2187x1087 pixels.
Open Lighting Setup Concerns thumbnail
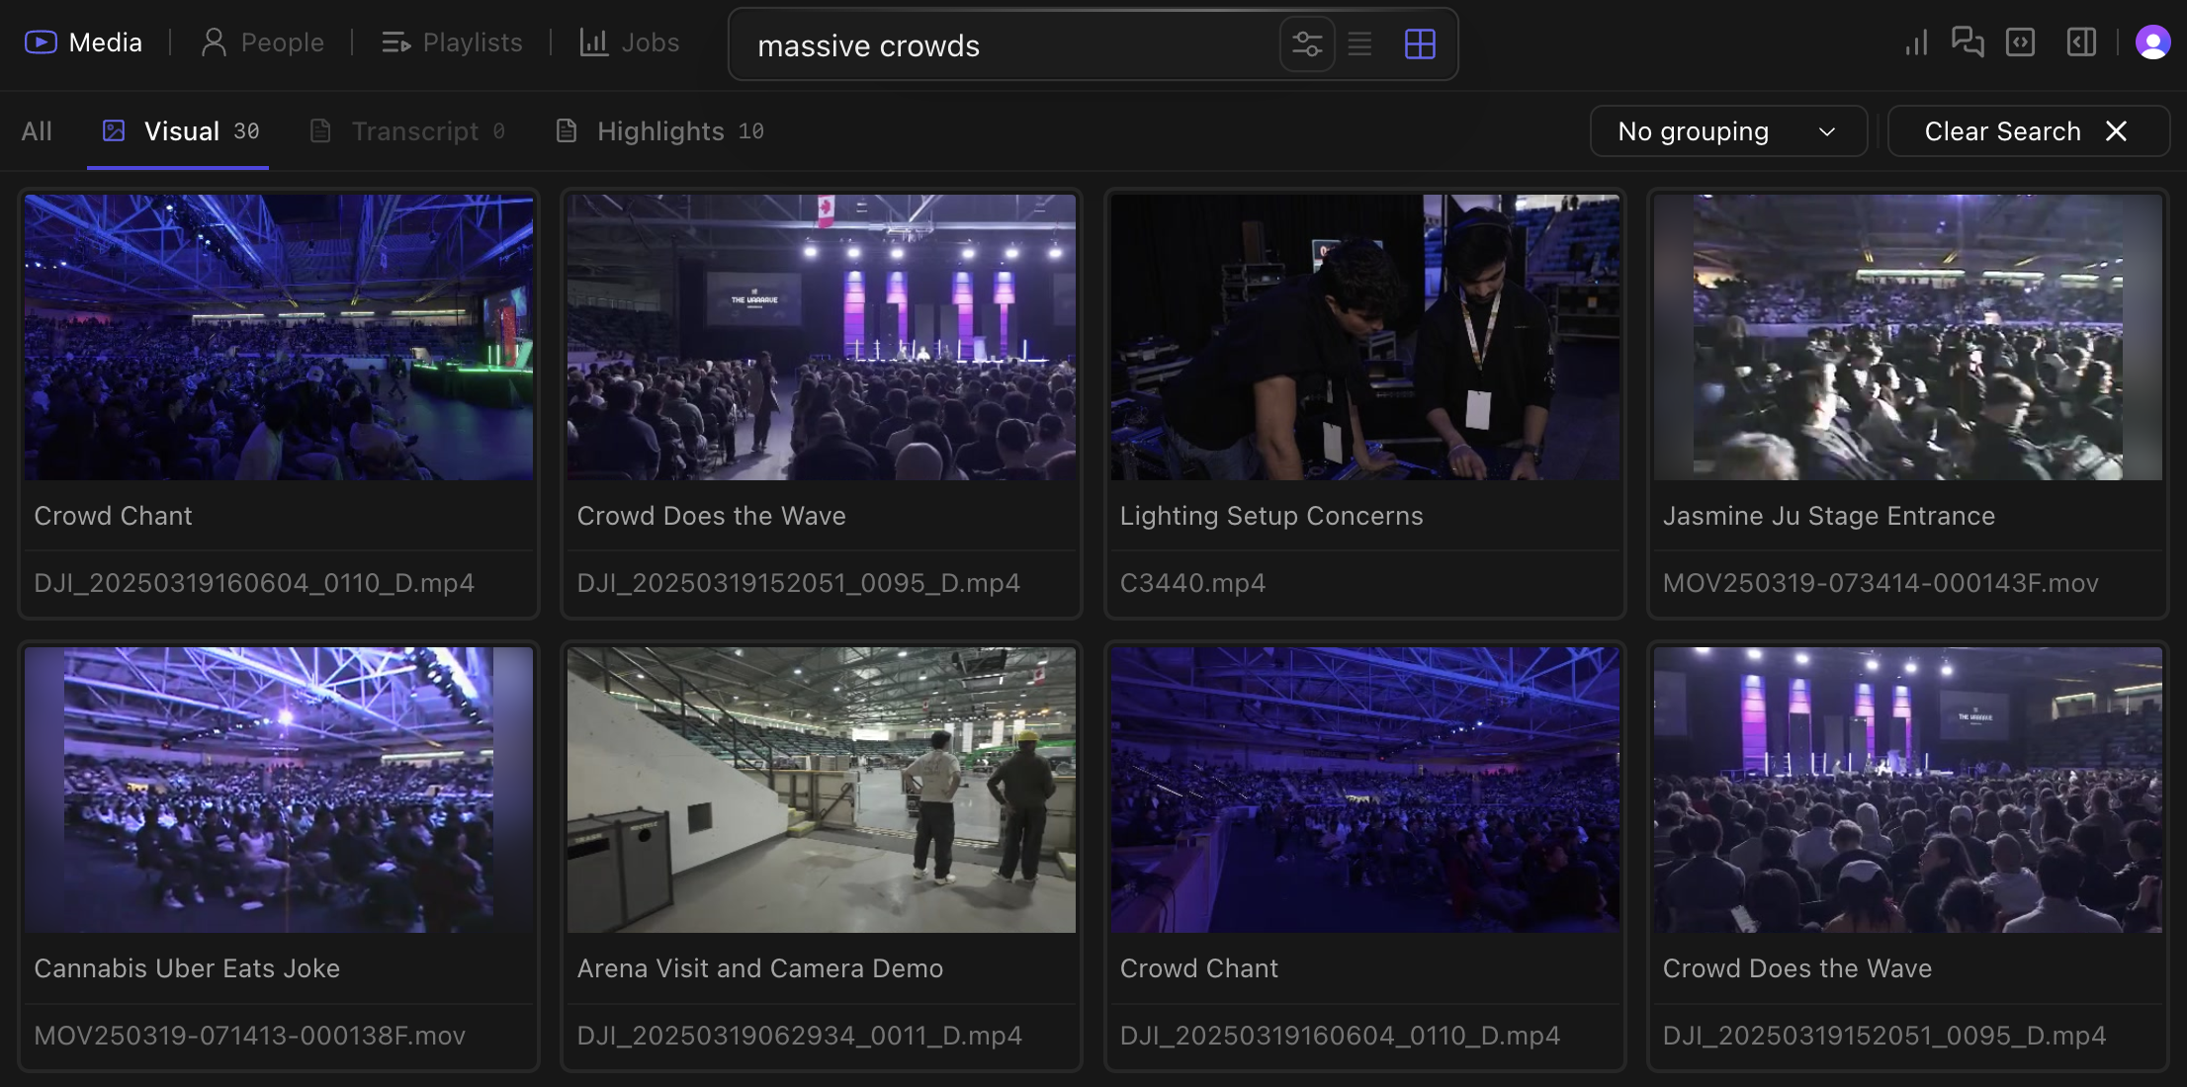1364,337
